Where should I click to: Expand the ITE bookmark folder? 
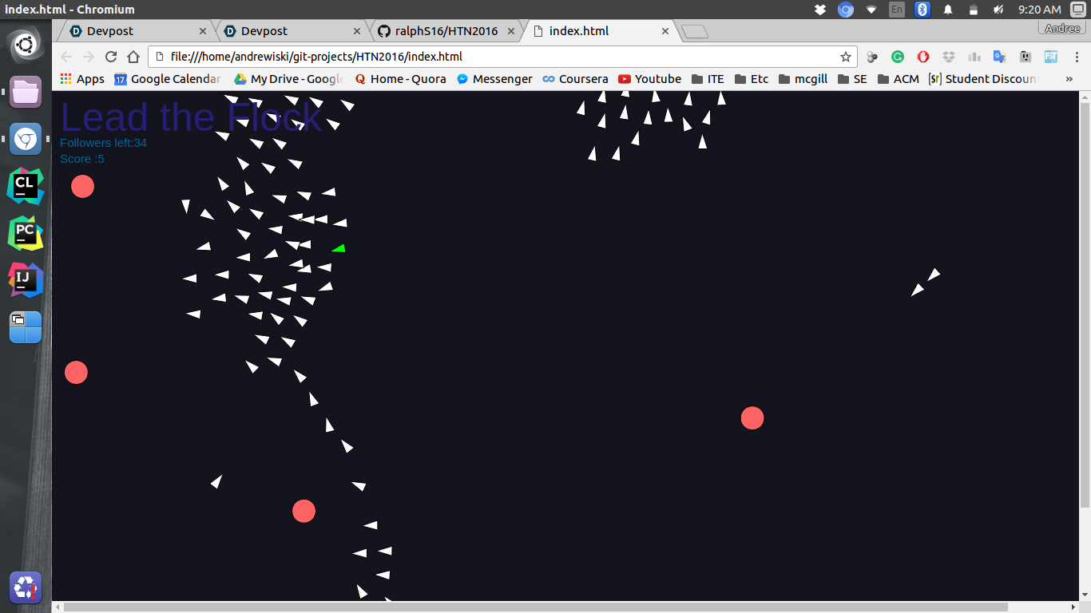tap(708, 79)
